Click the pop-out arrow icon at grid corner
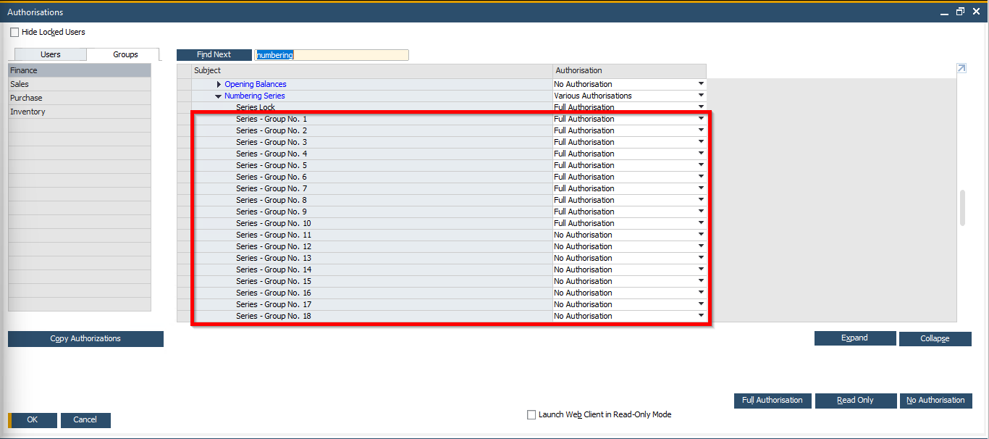 [961, 69]
